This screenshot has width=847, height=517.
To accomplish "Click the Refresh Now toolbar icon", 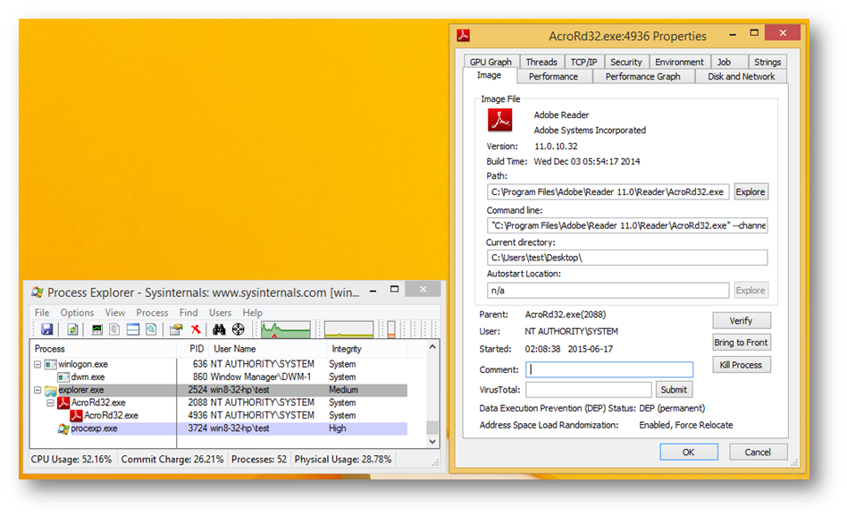I will pos(72,330).
